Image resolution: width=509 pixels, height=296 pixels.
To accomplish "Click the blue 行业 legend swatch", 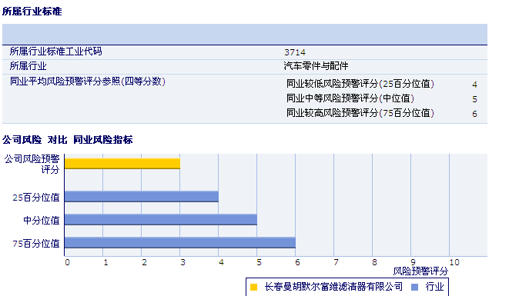I will [414, 287].
